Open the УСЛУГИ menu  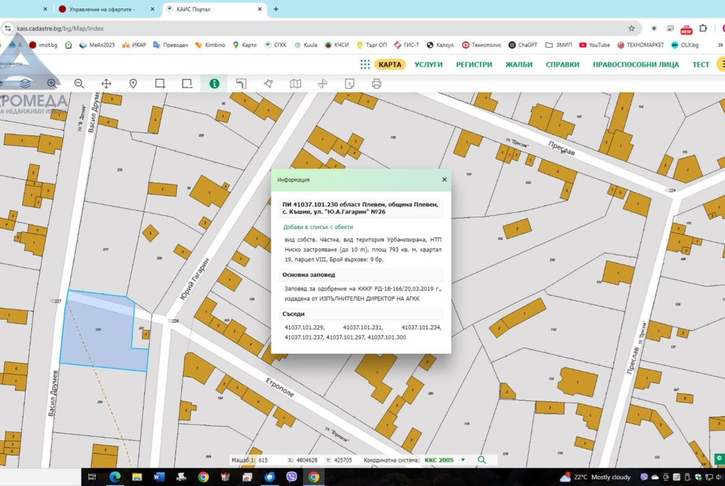[428, 64]
